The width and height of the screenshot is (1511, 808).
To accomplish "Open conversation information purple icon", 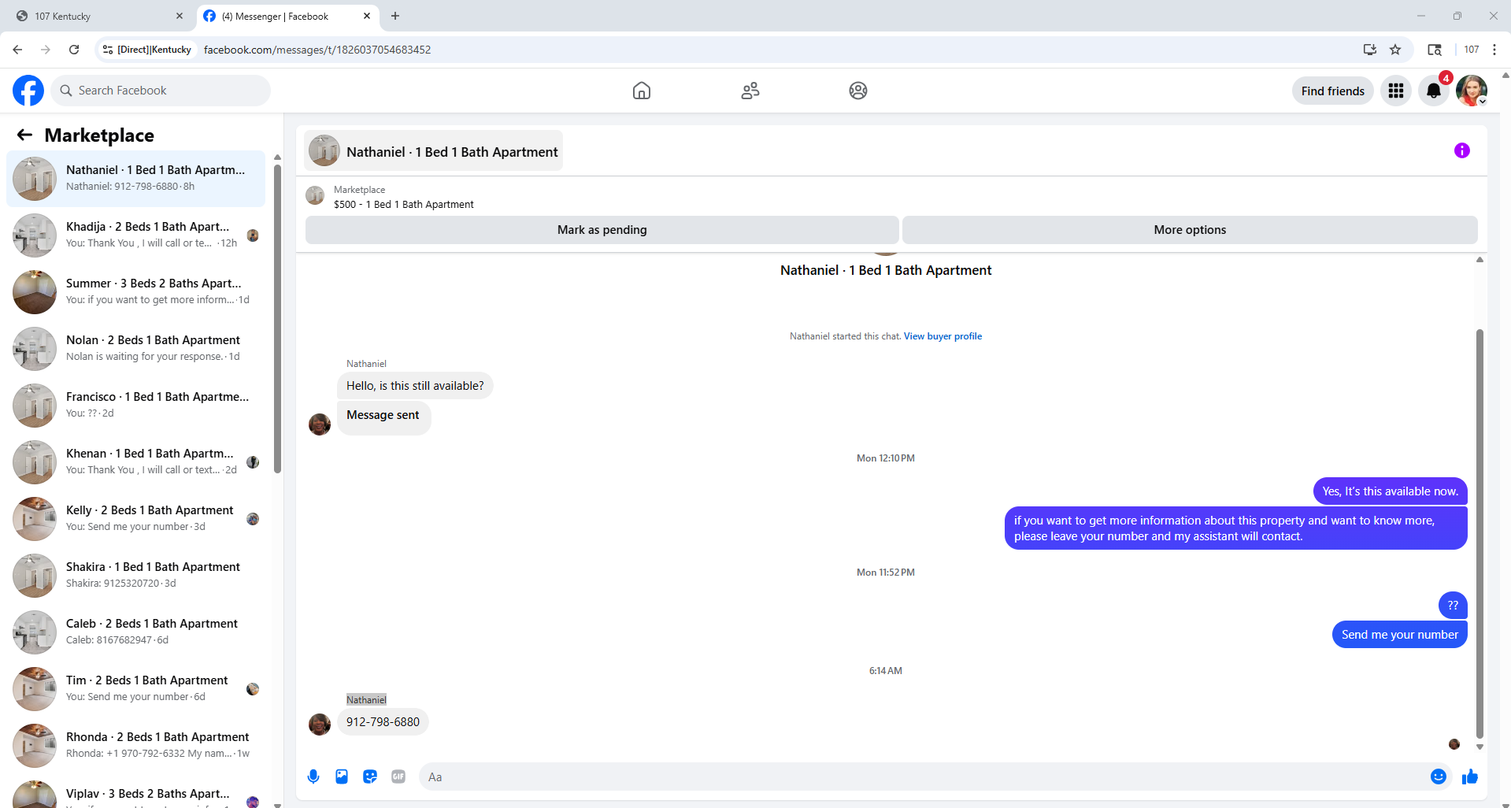I will tap(1461, 150).
